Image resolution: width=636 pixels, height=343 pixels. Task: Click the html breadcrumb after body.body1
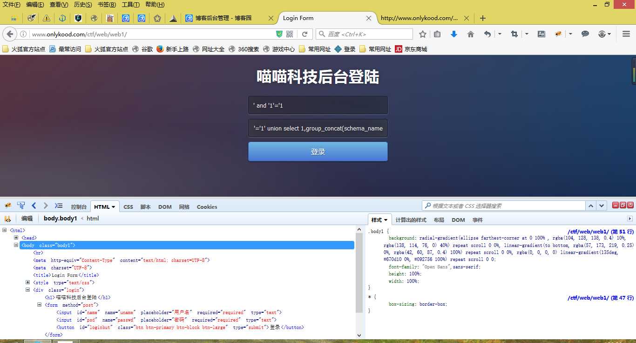point(93,219)
